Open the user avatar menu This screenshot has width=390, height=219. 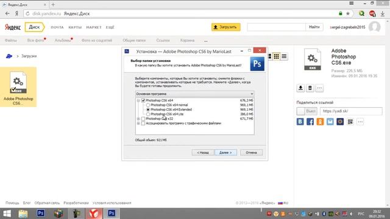(x=375, y=27)
